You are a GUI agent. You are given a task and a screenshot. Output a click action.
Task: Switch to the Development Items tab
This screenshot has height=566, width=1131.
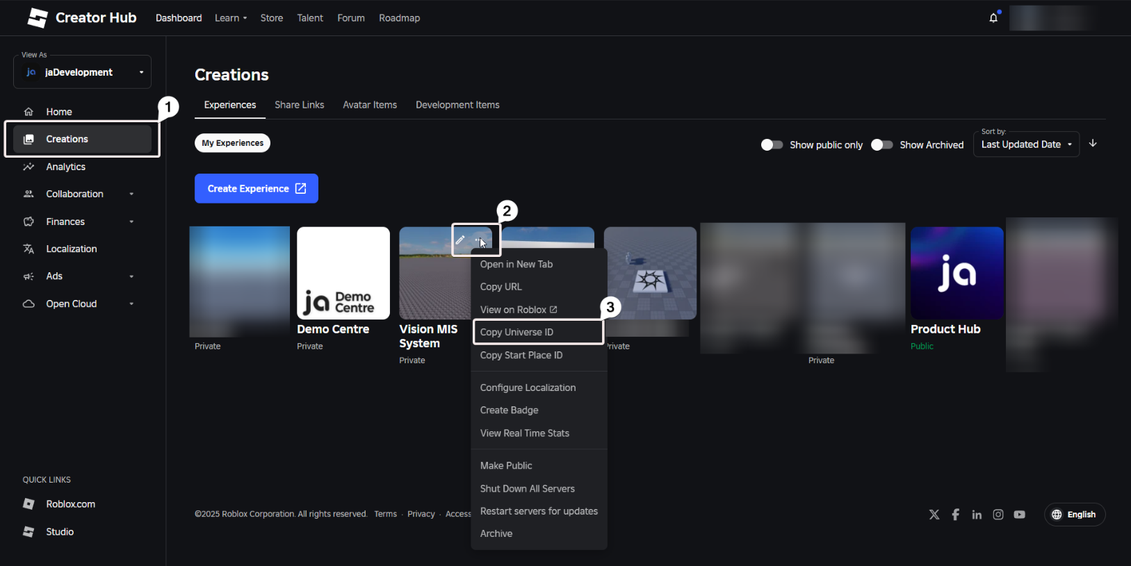(457, 105)
